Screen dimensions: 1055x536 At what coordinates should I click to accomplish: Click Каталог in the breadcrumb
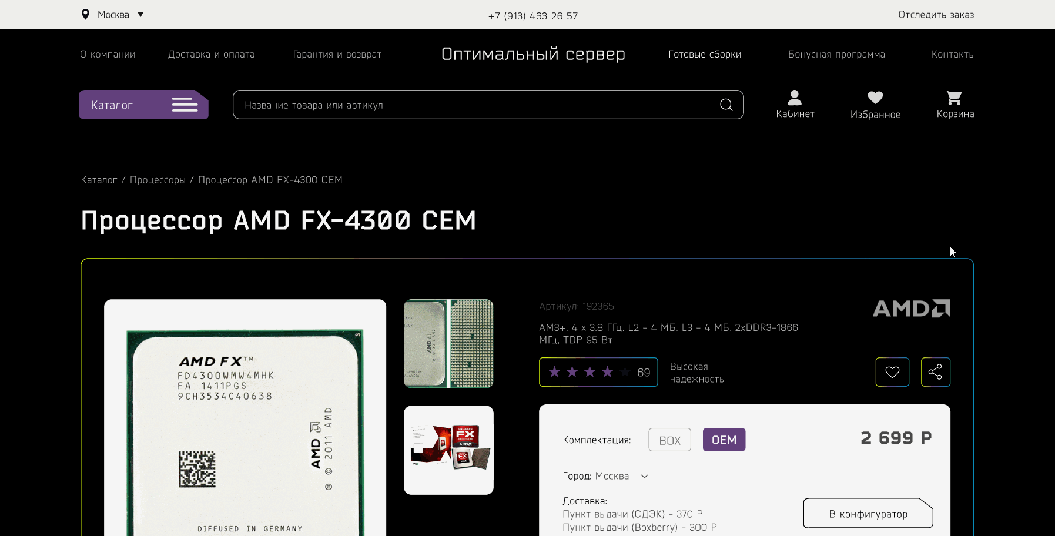click(99, 180)
